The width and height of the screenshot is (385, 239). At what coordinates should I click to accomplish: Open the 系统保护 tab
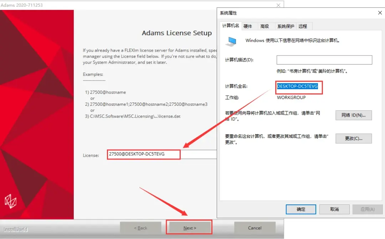(x=286, y=26)
